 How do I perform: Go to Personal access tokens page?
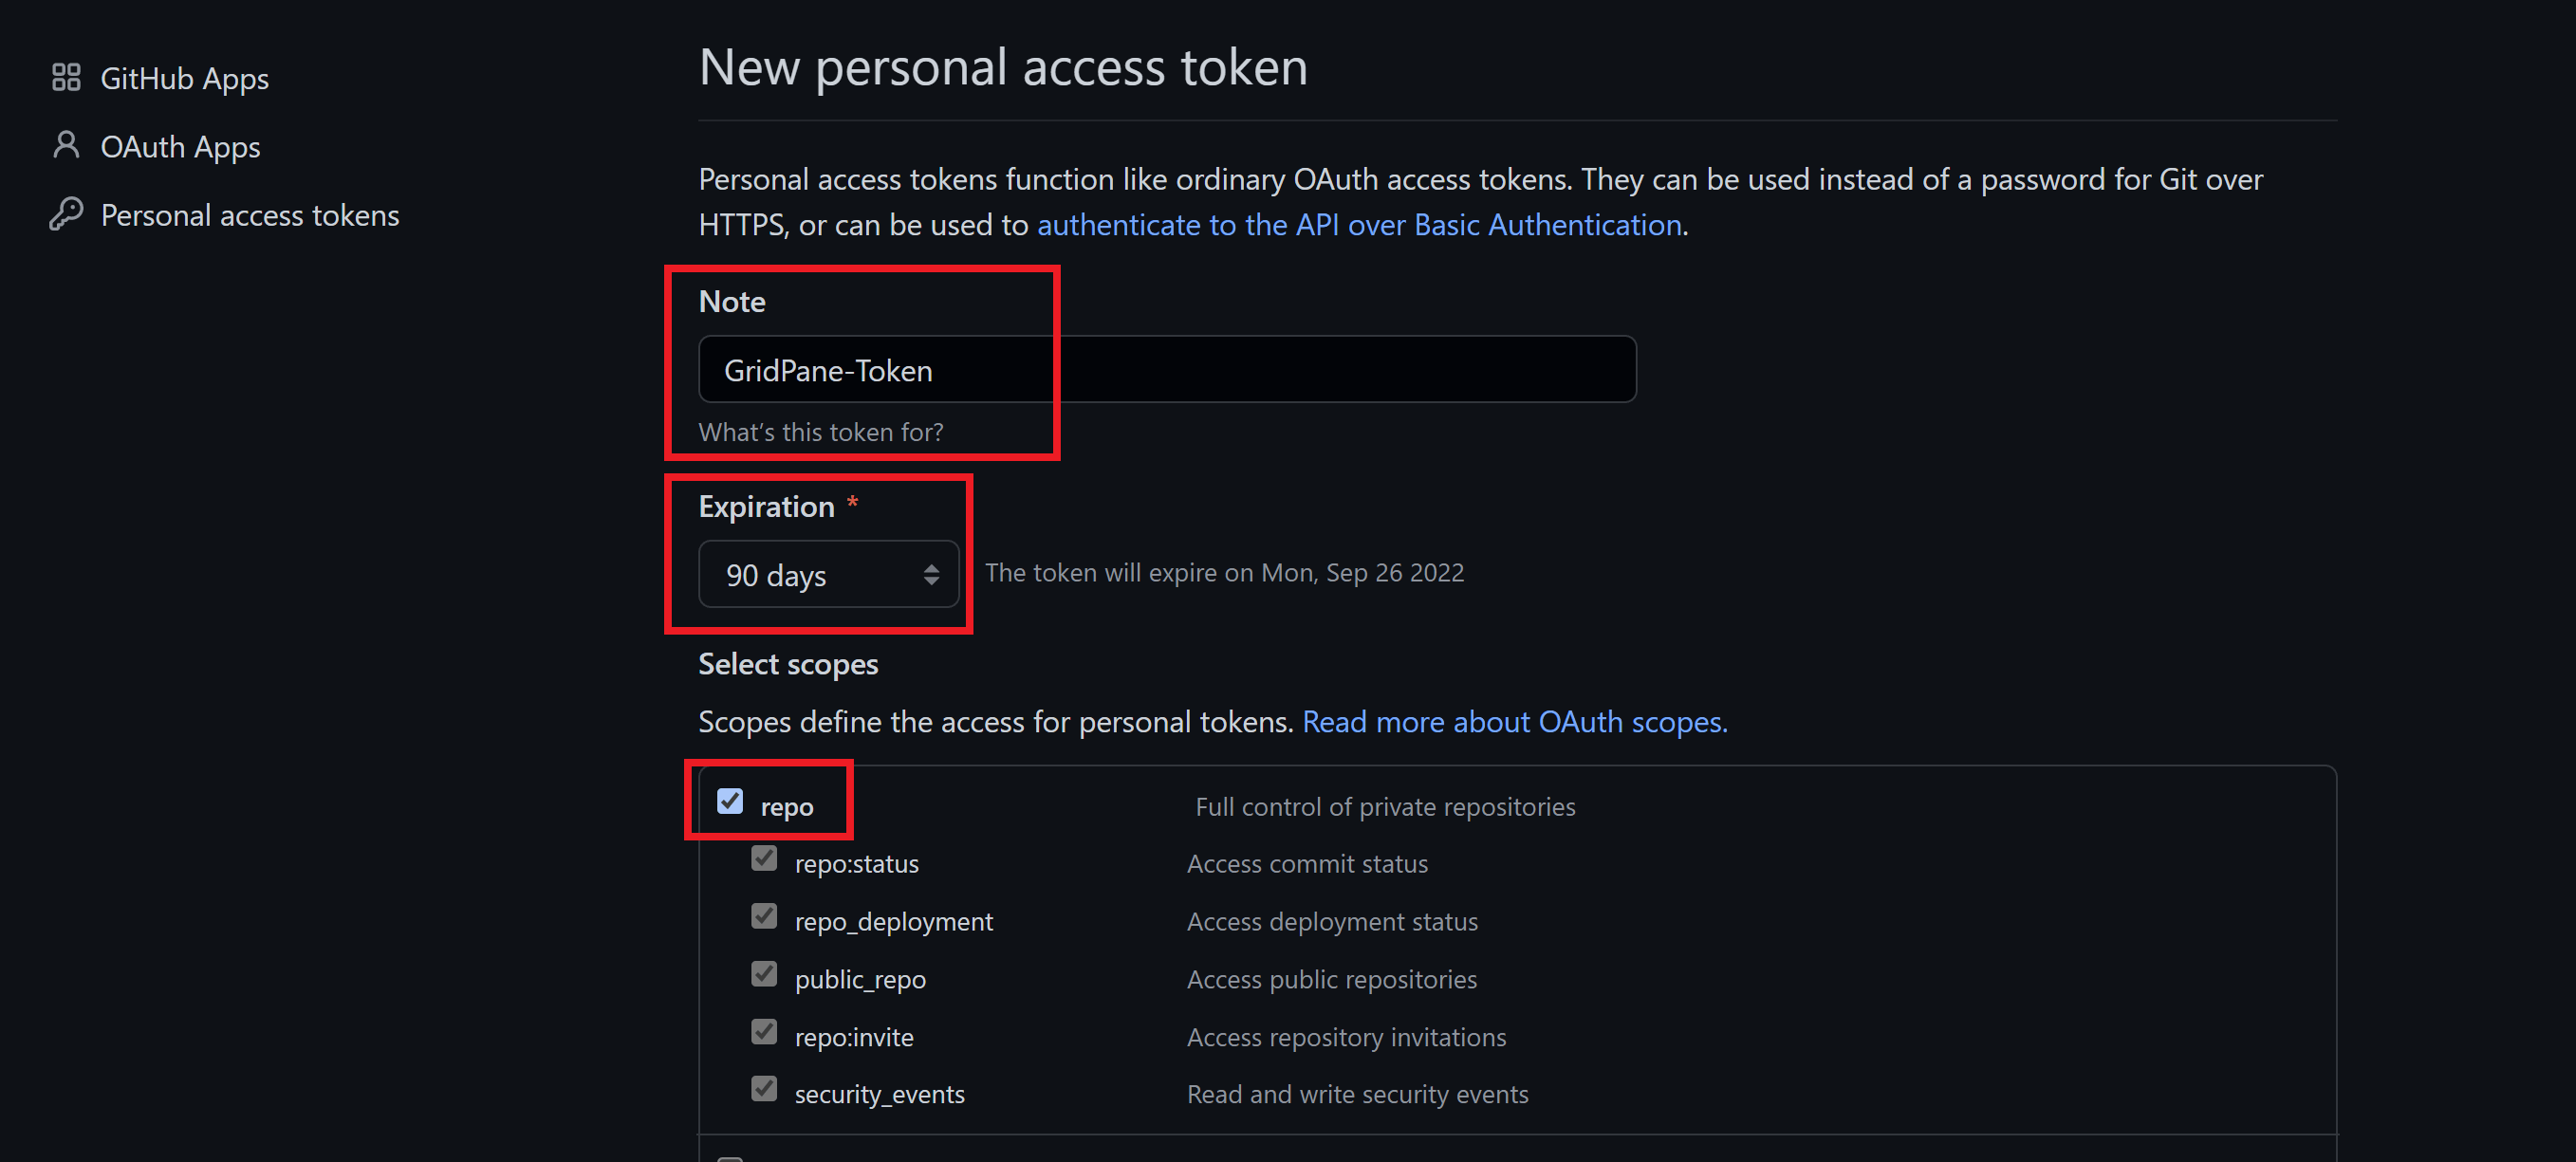[x=249, y=215]
